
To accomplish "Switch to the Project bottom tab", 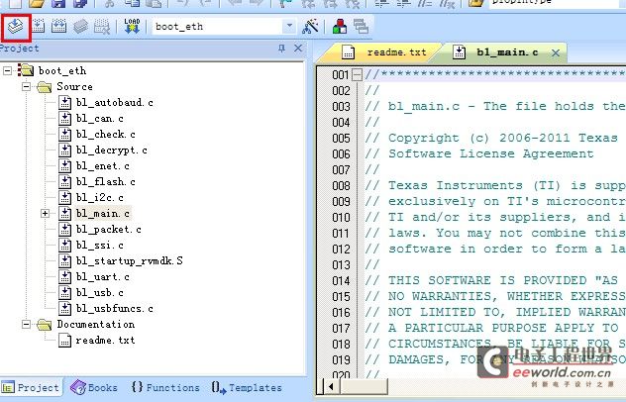I will [31, 387].
